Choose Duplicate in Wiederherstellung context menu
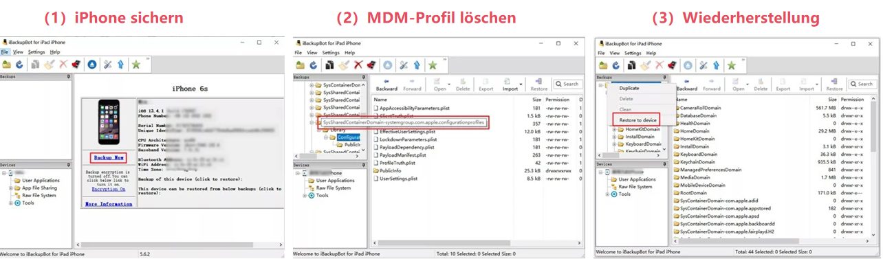The width and height of the screenshot is (883, 259). click(629, 88)
